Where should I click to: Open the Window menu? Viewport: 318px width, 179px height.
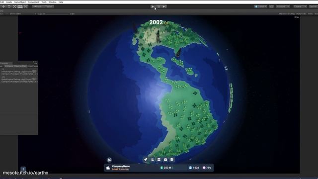(x=53, y=2)
